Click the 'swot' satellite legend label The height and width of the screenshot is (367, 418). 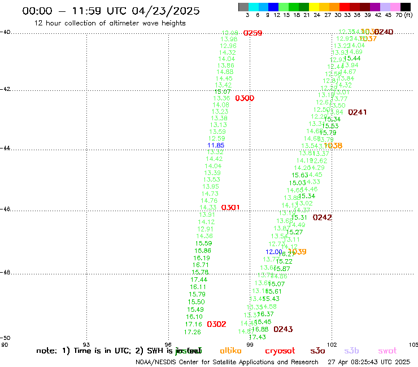(x=387, y=351)
